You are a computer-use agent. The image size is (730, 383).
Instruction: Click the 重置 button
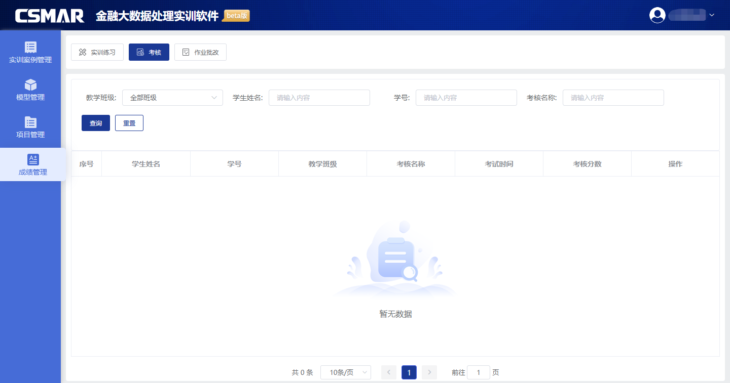pos(129,123)
